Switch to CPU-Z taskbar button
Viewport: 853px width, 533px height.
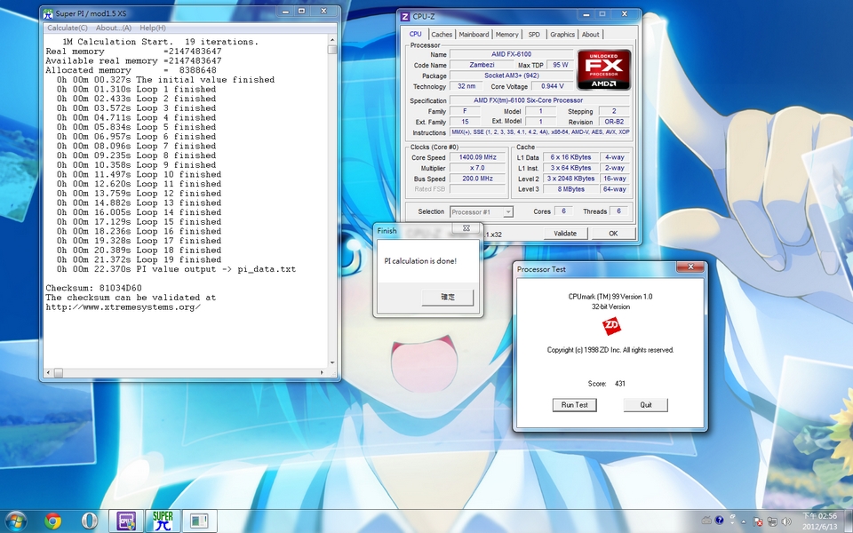pos(126,521)
